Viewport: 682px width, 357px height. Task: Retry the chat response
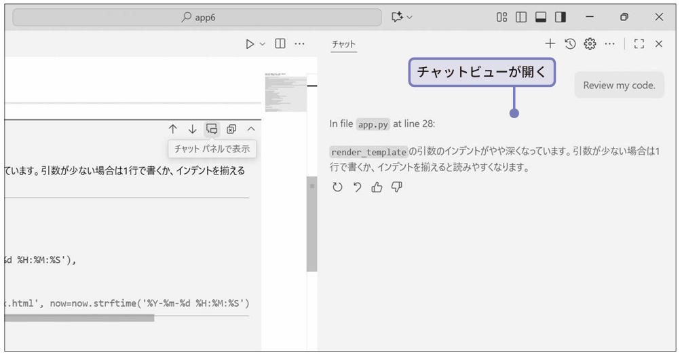(x=337, y=187)
